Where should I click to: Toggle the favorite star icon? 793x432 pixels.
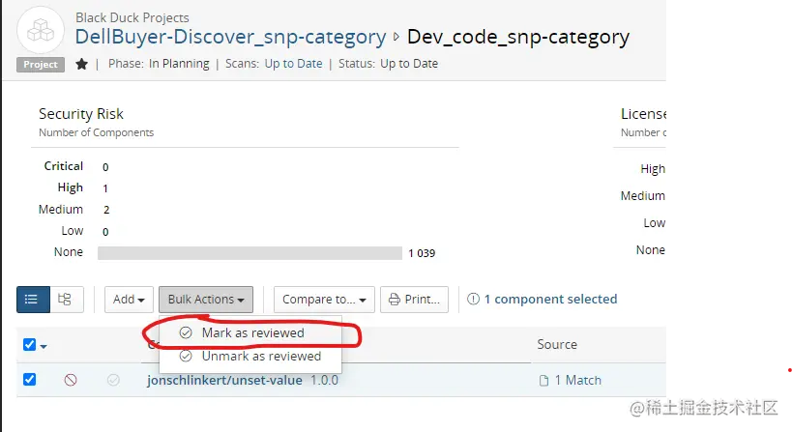point(81,64)
